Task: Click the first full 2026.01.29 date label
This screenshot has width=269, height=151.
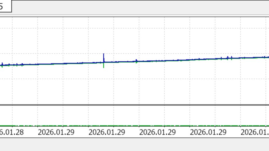Action: click(x=56, y=132)
